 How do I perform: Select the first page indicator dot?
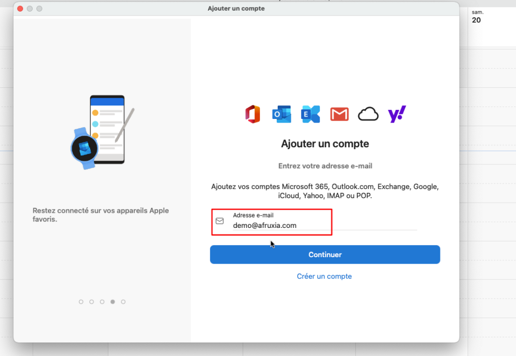coord(81,302)
